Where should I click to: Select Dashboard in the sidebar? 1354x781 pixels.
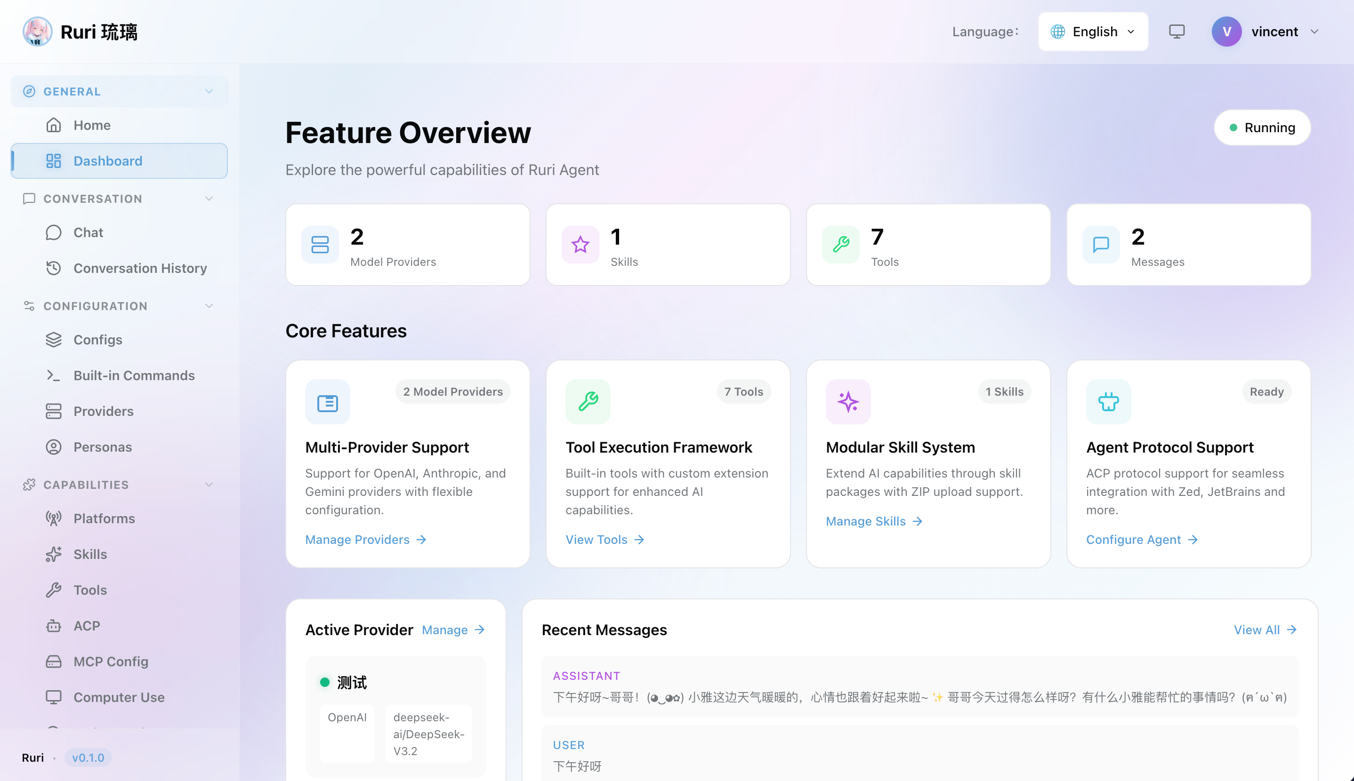[x=119, y=161]
